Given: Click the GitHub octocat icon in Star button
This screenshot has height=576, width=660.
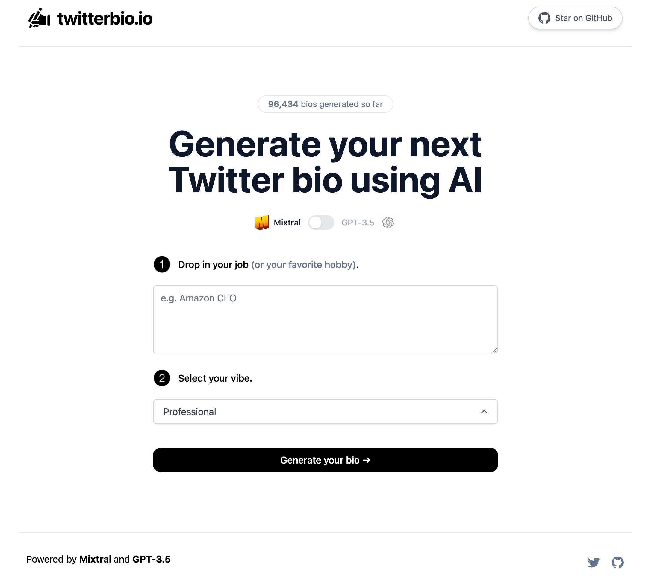Looking at the screenshot, I should click(x=544, y=18).
